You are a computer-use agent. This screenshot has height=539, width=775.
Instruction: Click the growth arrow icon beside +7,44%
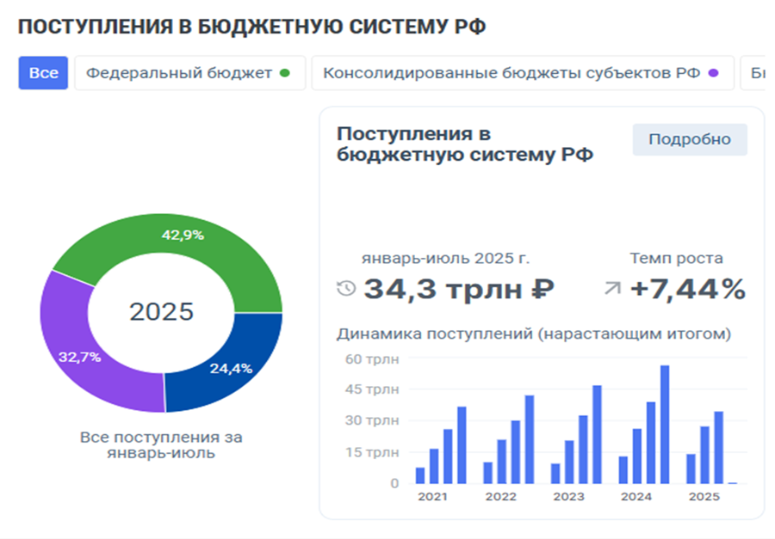pyautogui.click(x=612, y=289)
